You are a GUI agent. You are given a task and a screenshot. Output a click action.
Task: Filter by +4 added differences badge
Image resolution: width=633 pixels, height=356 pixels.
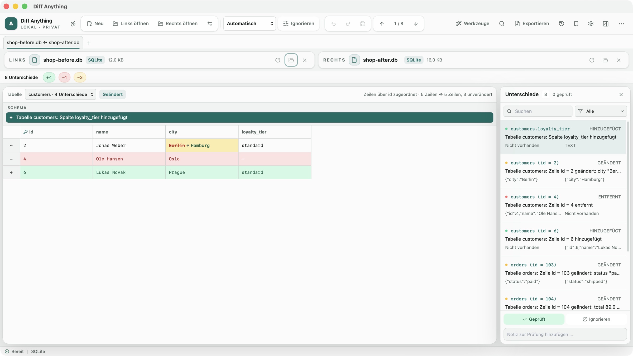click(x=49, y=78)
